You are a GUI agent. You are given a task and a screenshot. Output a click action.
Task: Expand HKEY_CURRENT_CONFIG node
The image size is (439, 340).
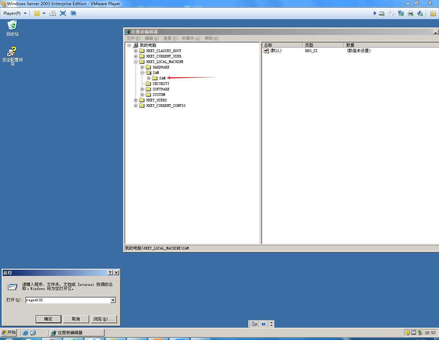pos(136,106)
